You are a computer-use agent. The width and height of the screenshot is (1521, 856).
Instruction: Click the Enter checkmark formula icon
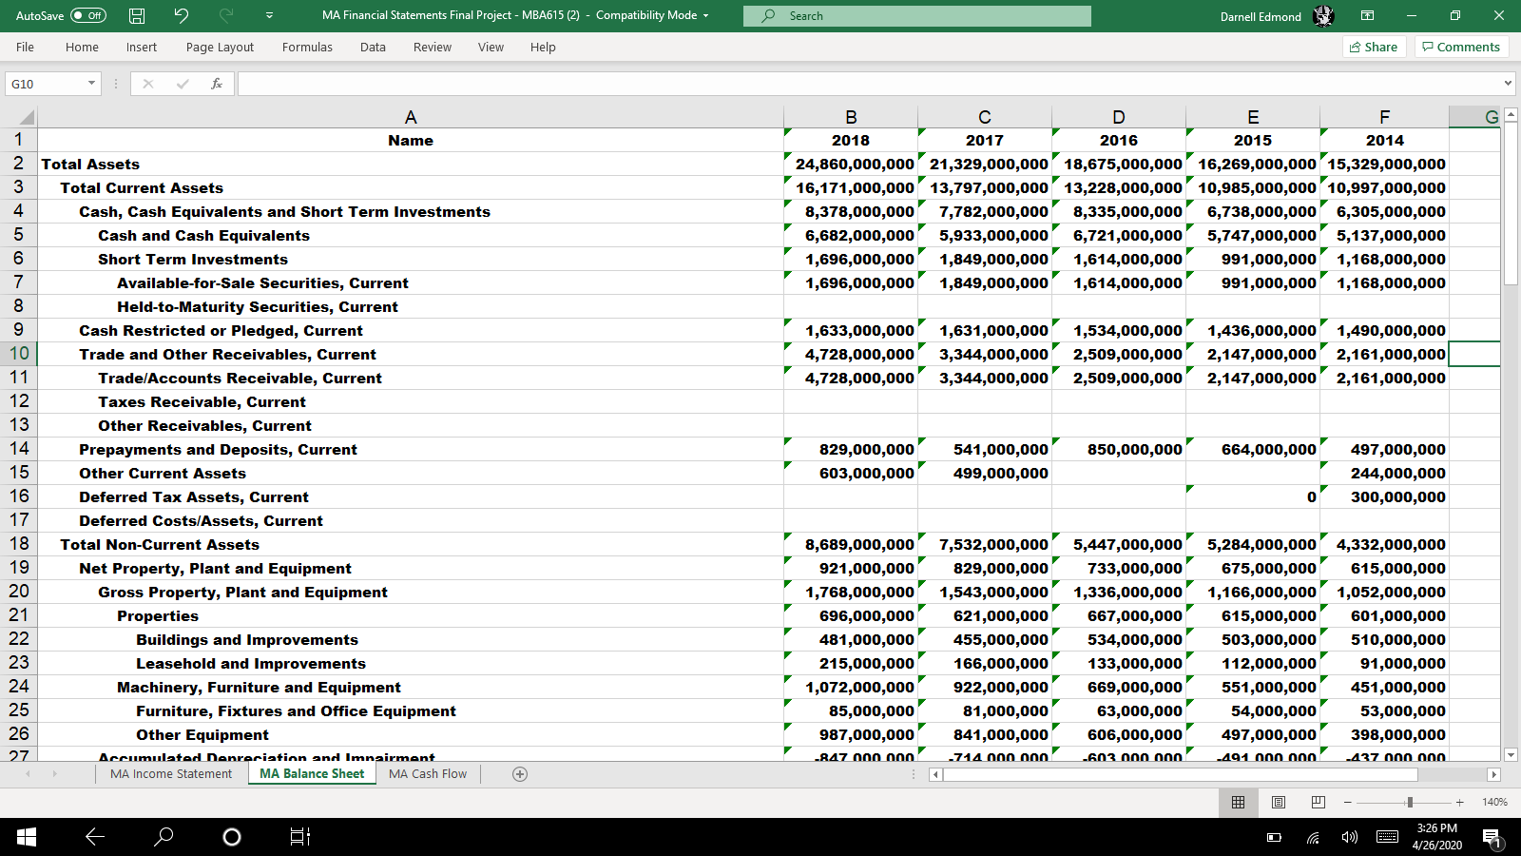pyautogui.click(x=183, y=84)
